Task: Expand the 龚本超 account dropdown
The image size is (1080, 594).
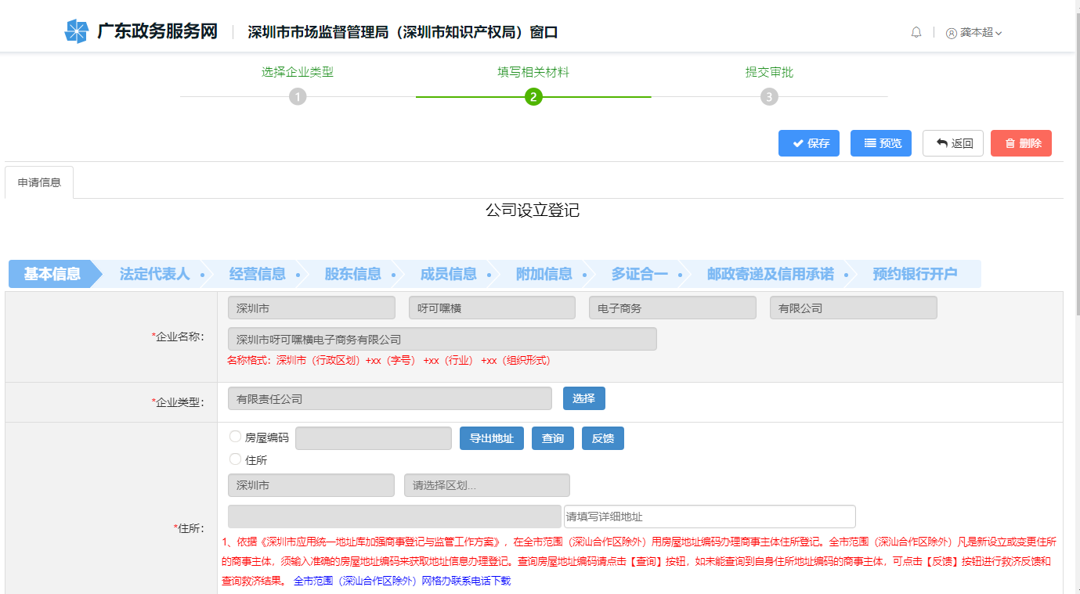Action: click(x=974, y=33)
